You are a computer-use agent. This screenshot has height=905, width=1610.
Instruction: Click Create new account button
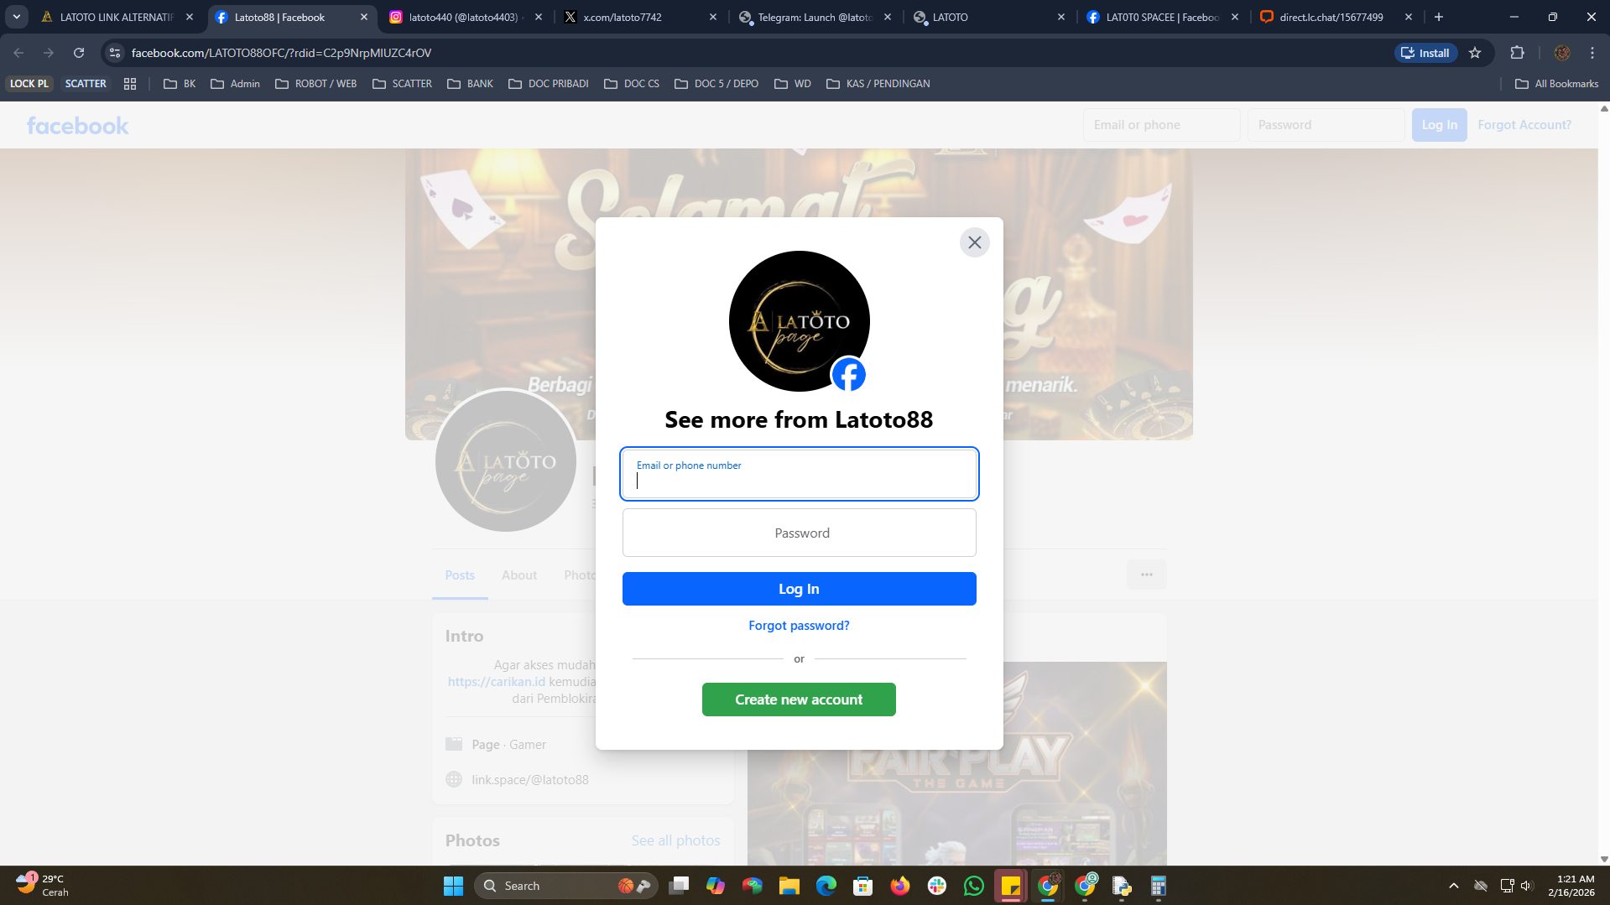tap(799, 700)
